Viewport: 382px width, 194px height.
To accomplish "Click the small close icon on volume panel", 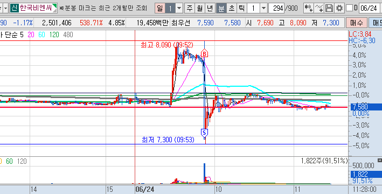I will click(x=379, y=160).
